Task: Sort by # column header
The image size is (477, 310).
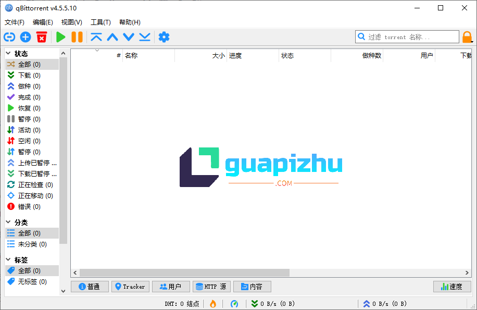Action: [x=97, y=55]
